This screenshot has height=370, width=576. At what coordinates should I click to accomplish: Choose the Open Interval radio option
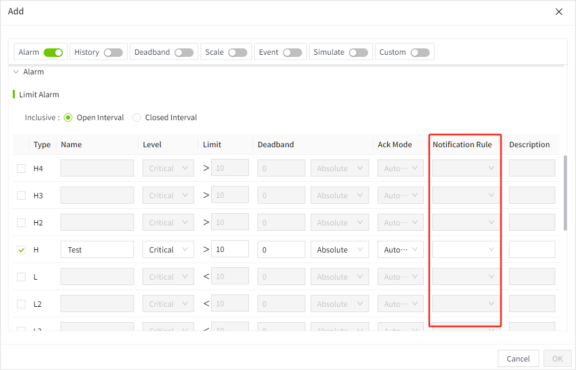pos(68,117)
